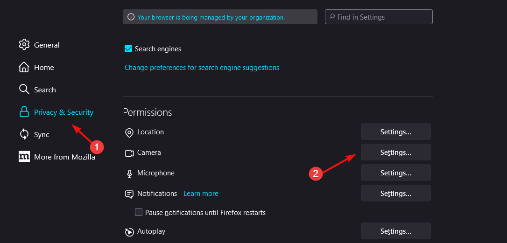Uncheck the Search engines checkbox
The width and height of the screenshot is (507, 243).
pos(128,49)
